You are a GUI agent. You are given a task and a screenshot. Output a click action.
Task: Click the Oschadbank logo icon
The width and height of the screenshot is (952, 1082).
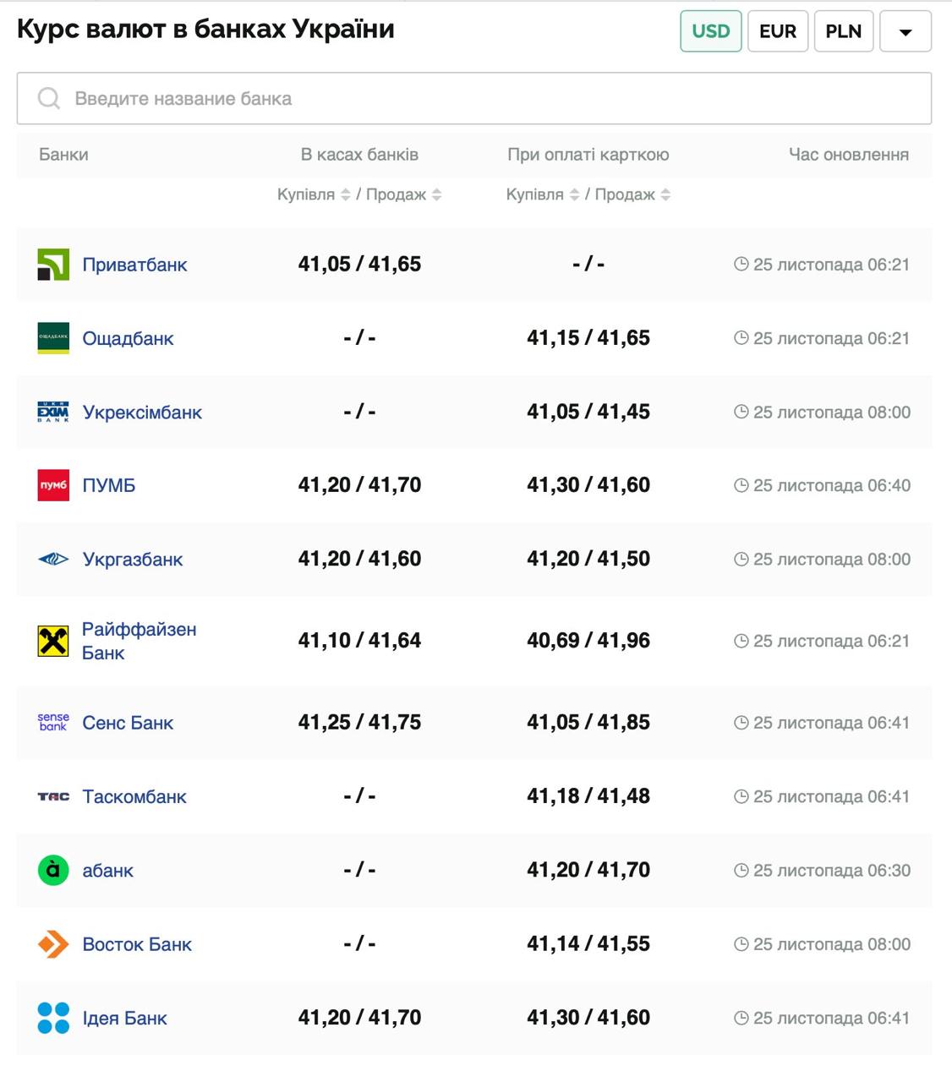click(x=53, y=338)
